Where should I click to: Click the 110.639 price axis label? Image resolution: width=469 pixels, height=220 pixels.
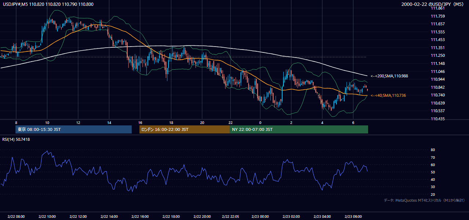click(437, 103)
